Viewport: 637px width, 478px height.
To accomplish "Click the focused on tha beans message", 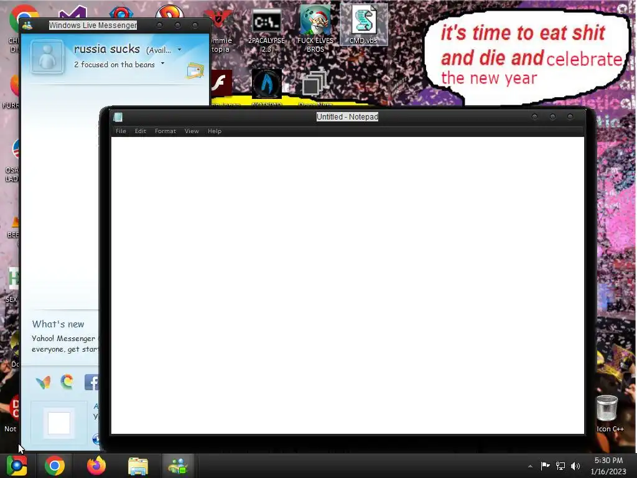I will [x=114, y=64].
